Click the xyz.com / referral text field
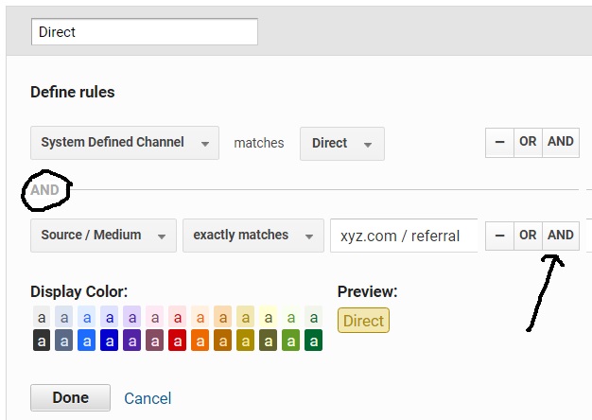The image size is (592, 420). coord(404,236)
